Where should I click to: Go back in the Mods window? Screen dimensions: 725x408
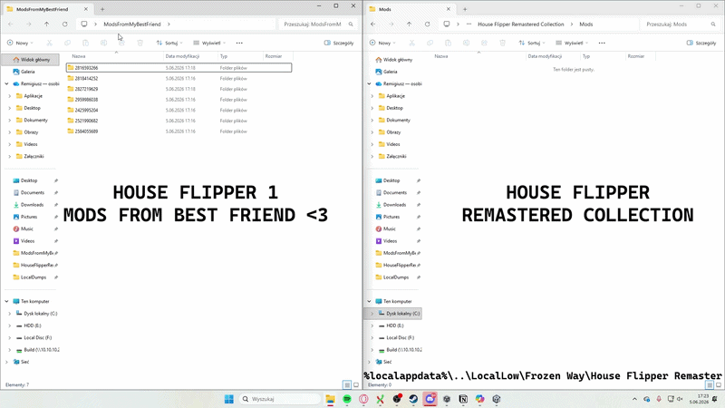[373, 24]
